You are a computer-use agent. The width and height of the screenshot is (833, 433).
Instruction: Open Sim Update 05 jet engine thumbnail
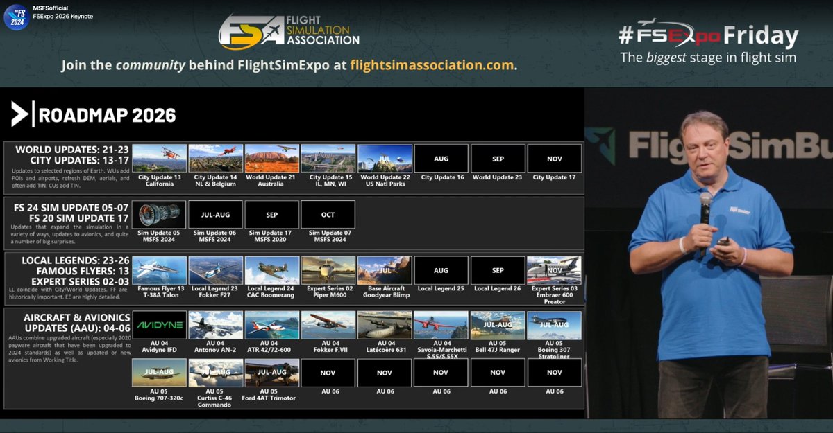(159, 214)
